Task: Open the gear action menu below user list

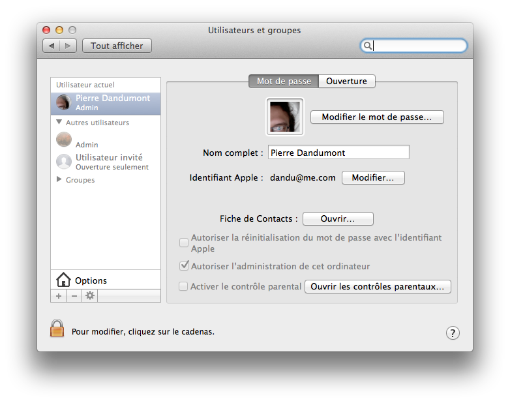Action: 90,296
